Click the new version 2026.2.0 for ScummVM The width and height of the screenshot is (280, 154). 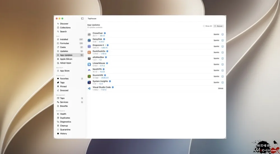[x=105, y=78]
